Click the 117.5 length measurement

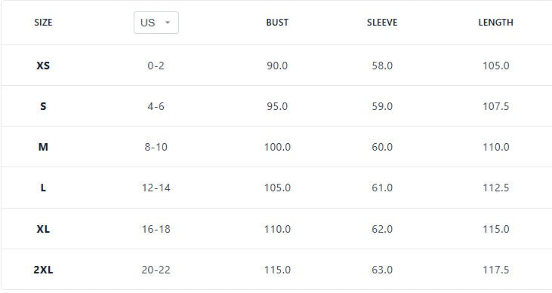pos(495,270)
